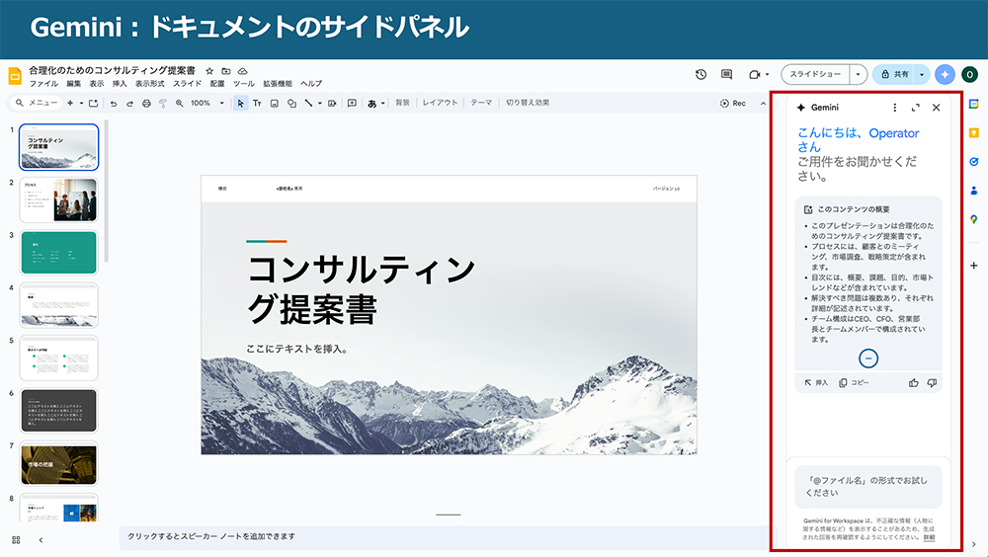Click the insert image icon
Image resolution: width=988 pixels, height=557 pixels.
(274, 103)
